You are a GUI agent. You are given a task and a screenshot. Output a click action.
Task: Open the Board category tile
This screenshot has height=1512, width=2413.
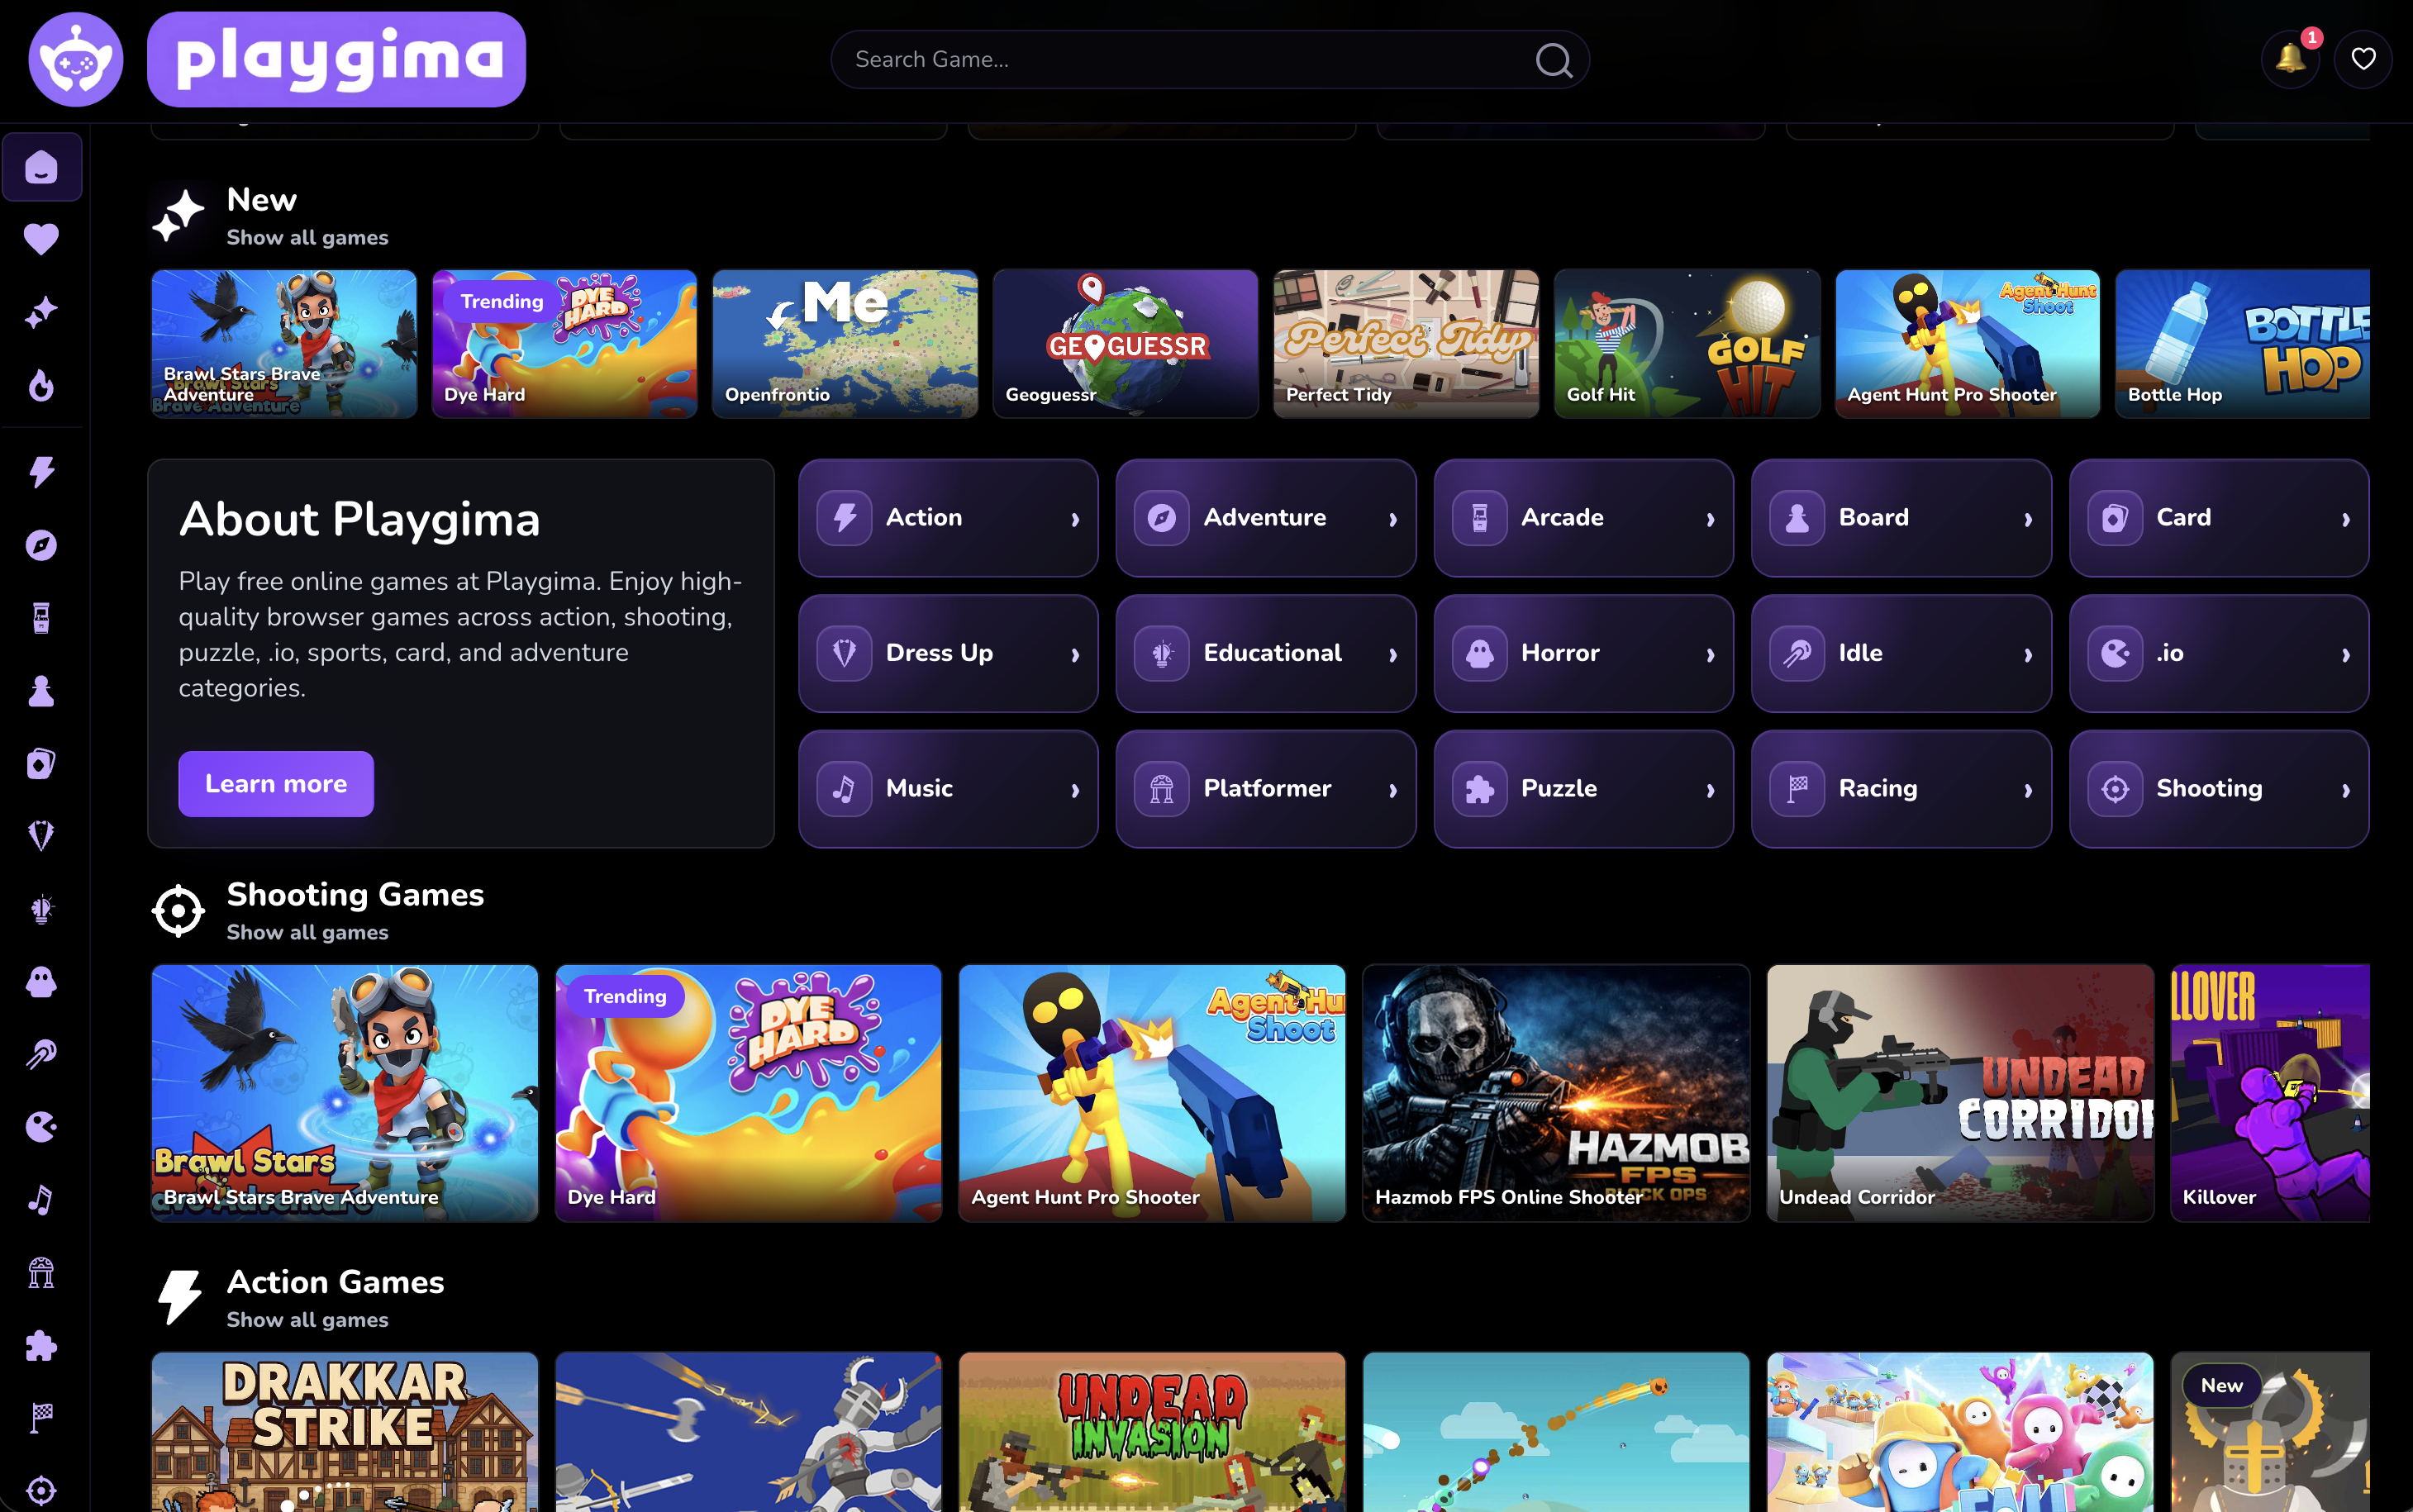click(x=1901, y=518)
